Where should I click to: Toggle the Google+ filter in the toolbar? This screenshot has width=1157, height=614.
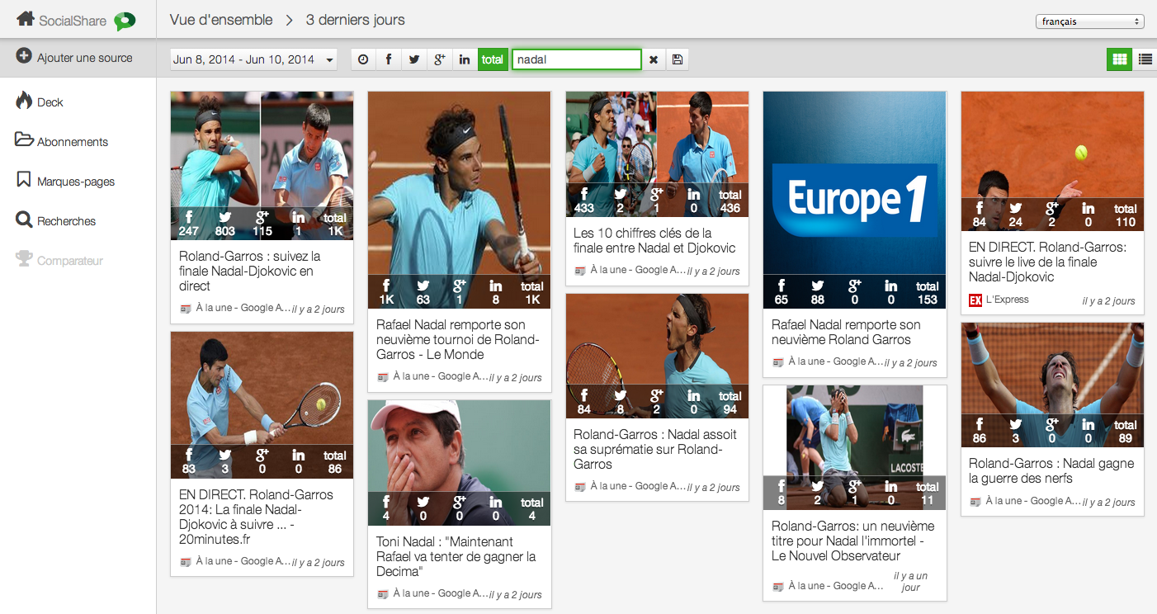(440, 59)
